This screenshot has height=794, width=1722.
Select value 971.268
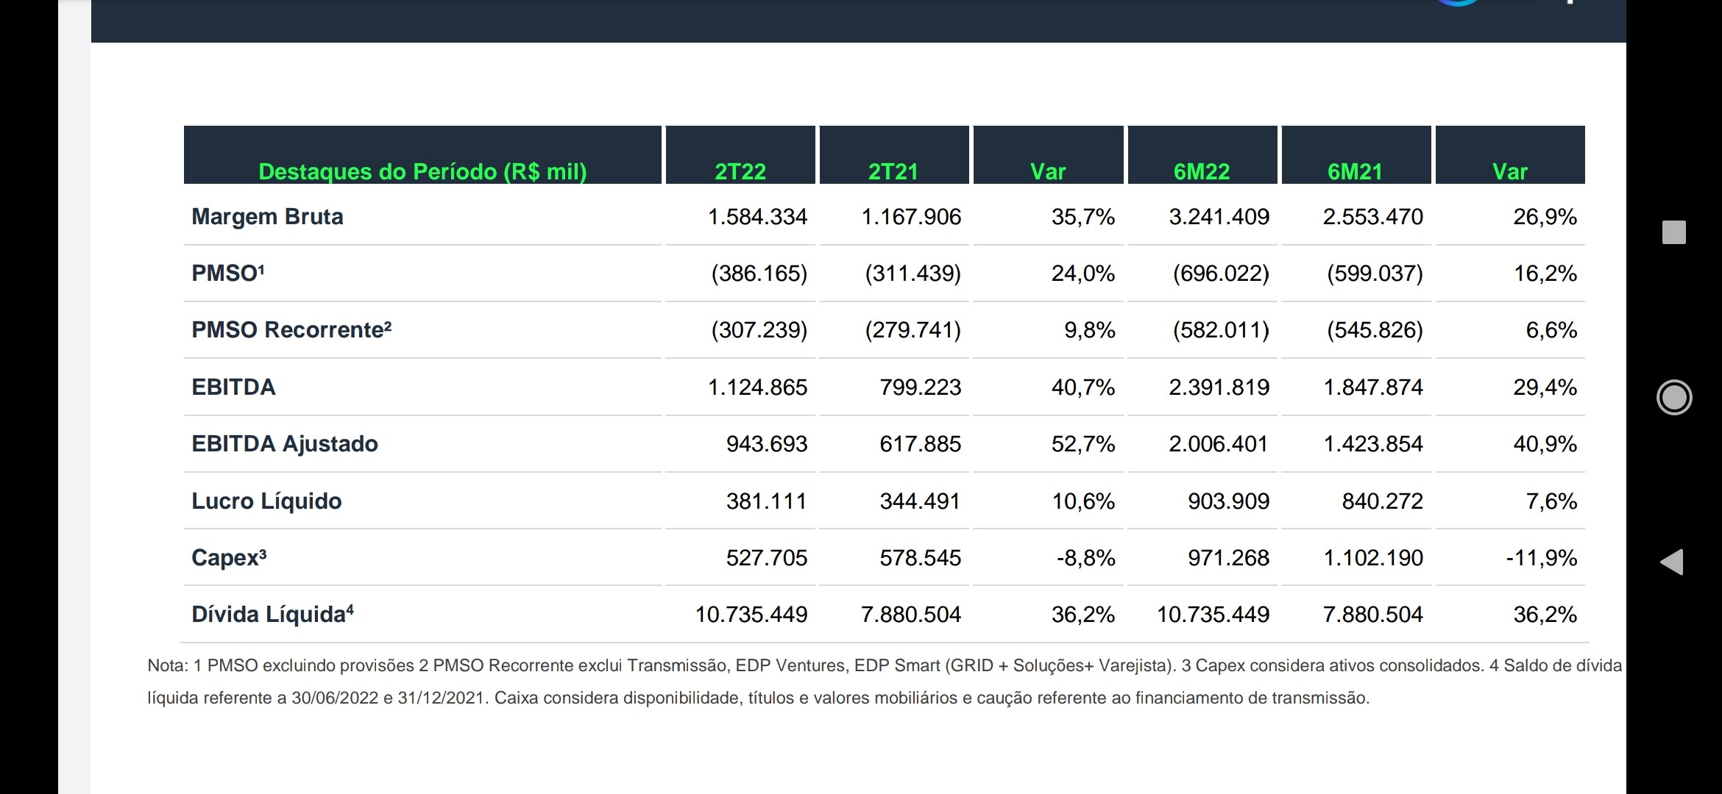click(x=1228, y=558)
